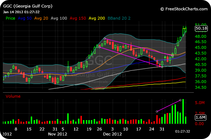
Task: Click the date label 15 on time axis
Action: (x=29, y=129)
